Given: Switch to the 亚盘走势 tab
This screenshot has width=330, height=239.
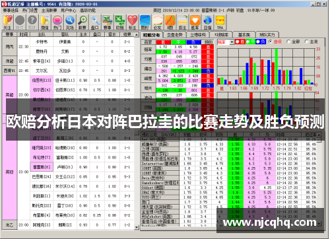Looking at the screenshot, I should click(175, 35).
